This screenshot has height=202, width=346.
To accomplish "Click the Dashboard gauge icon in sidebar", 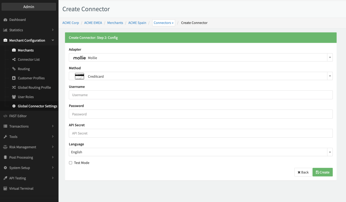I will pos(5,20).
